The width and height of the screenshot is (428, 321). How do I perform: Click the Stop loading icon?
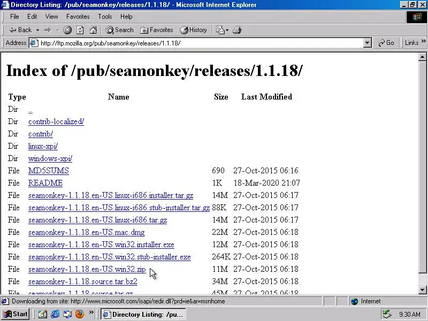tap(67, 30)
